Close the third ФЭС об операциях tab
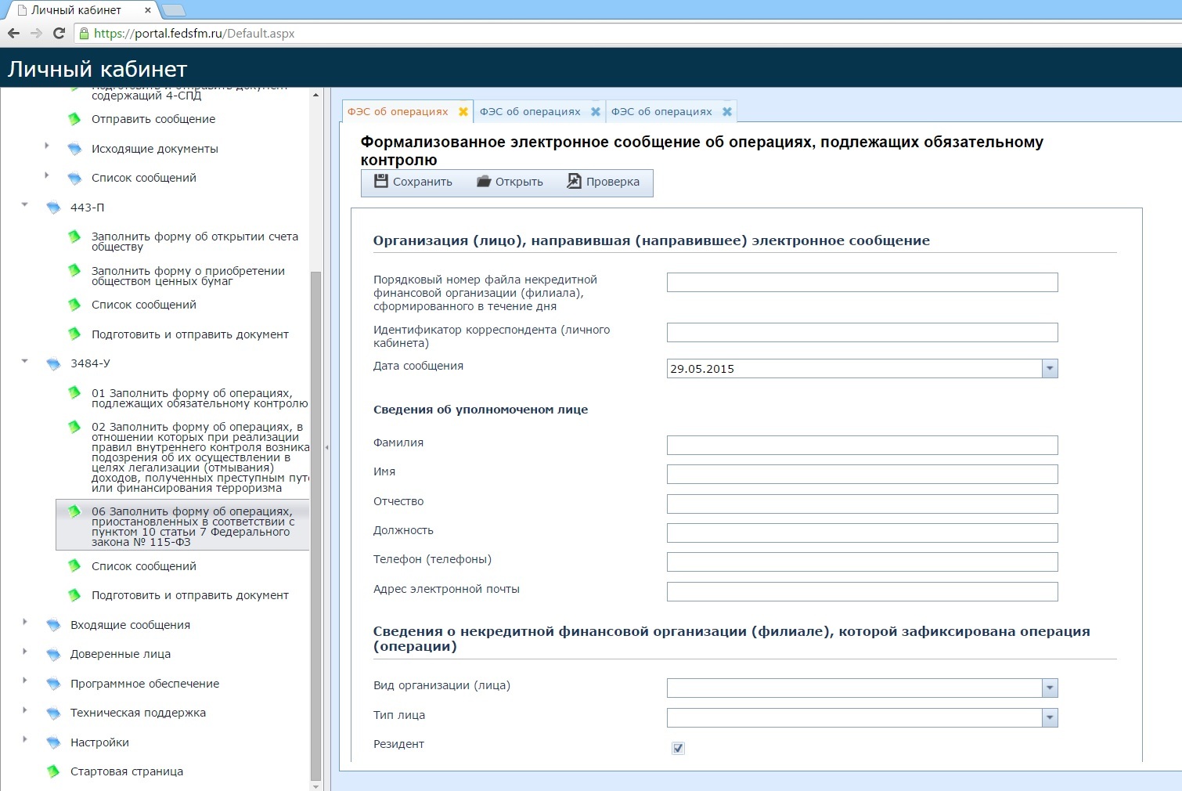The image size is (1182, 791). tap(727, 112)
